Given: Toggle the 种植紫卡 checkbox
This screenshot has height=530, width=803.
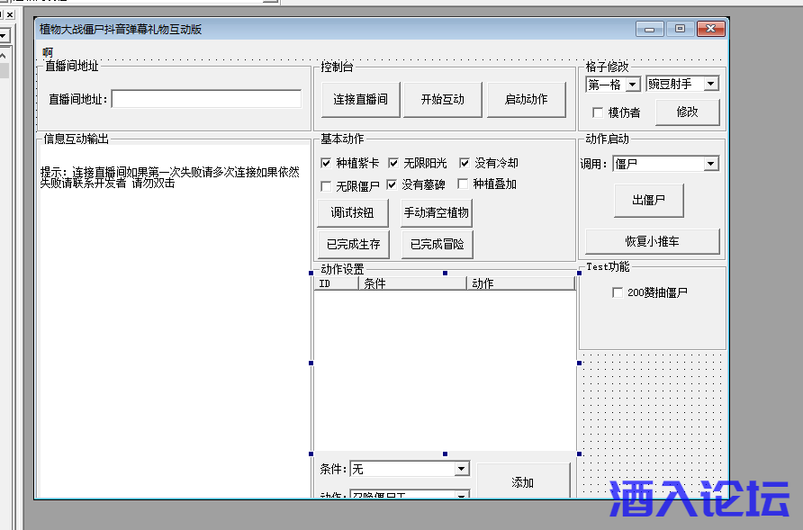Looking at the screenshot, I should coord(326,164).
